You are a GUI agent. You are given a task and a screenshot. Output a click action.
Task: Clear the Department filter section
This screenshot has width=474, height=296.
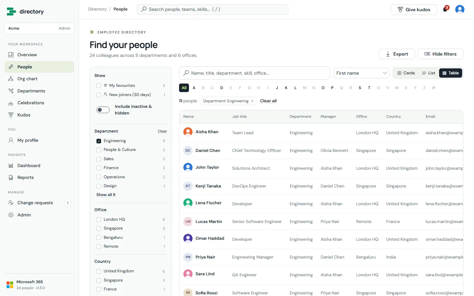coord(162,131)
